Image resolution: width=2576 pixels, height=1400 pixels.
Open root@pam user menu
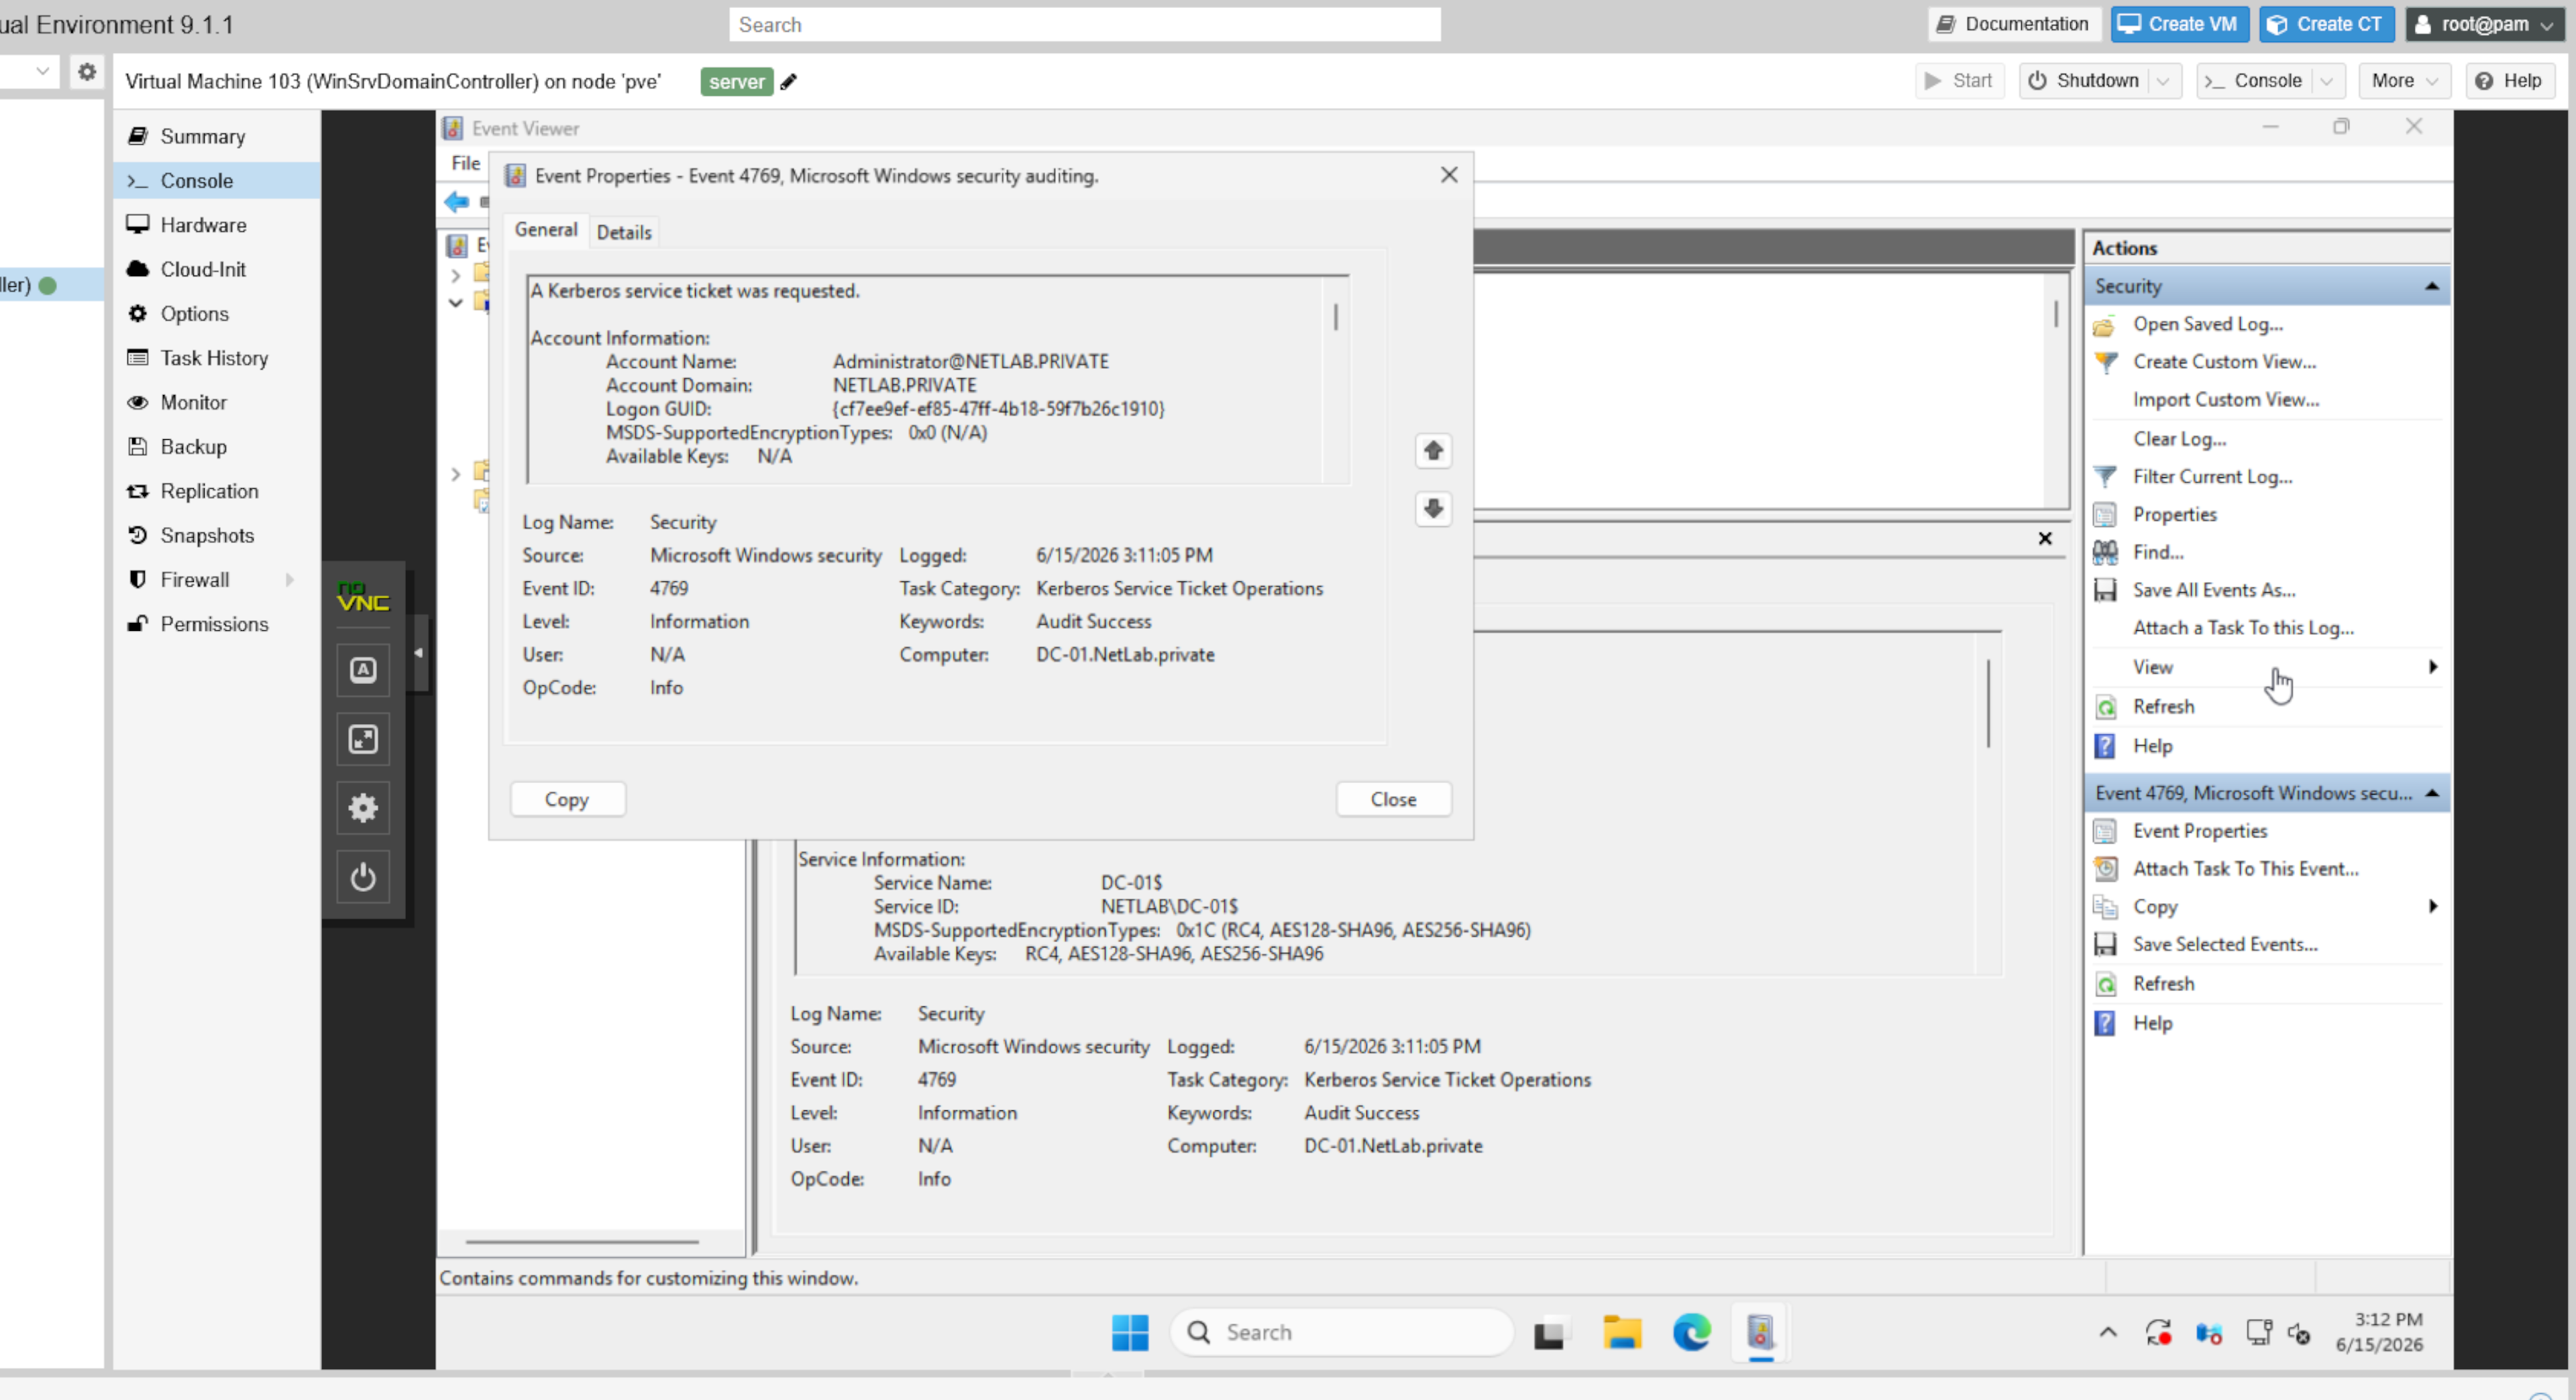[x=2484, y=24]
